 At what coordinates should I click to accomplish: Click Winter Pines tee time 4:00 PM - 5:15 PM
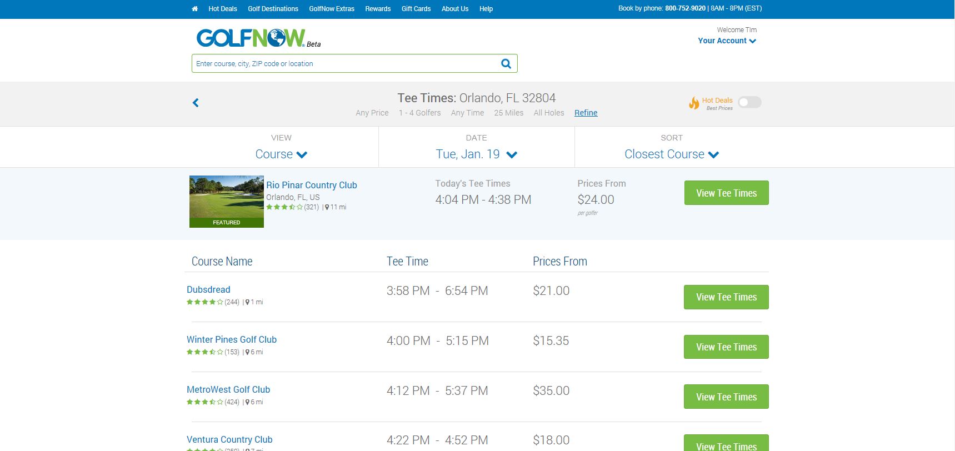[438, 340]
